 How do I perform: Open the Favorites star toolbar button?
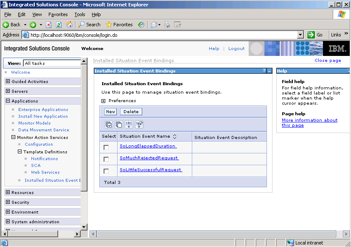point(119,25)
